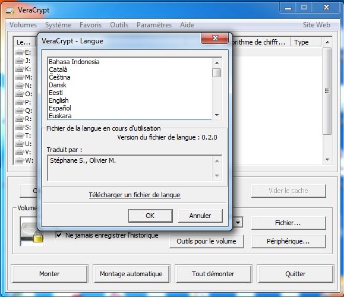Select English in the language list

coord(59,100)
